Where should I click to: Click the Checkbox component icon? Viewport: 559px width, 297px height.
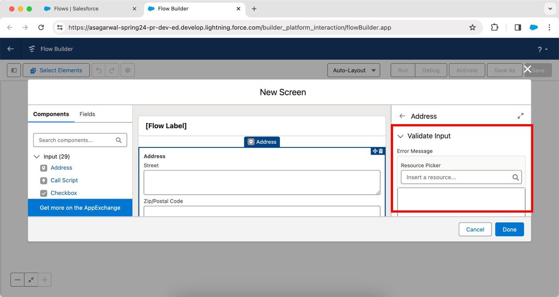pyautogui.click(x=44, y=193)
